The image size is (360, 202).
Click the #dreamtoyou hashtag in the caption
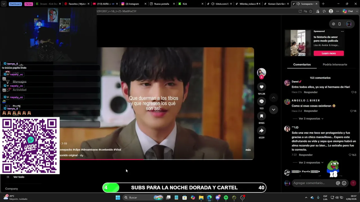click(x=89, y=150)
